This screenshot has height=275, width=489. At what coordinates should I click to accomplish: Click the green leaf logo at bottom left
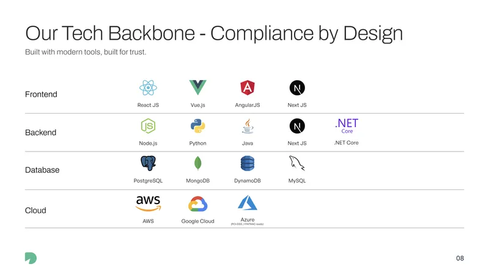31,258
